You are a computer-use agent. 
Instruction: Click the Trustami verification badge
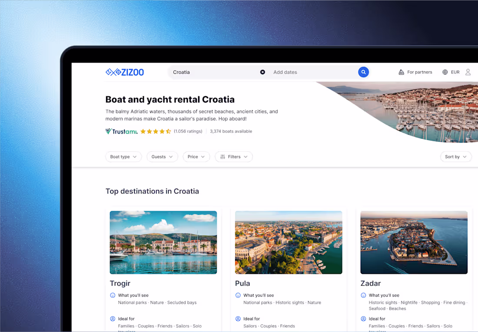[x=121, y=131]
